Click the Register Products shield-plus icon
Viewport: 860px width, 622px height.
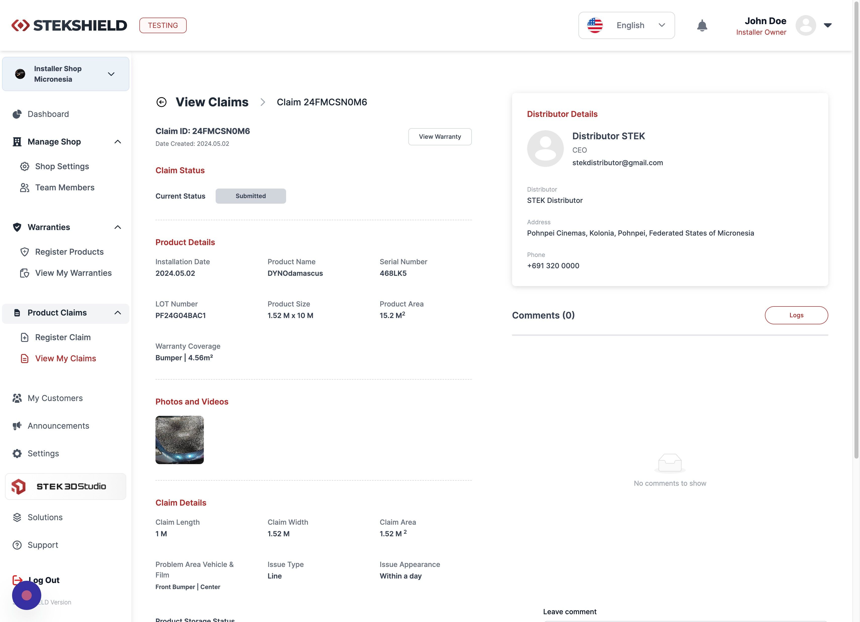(25, 252)
